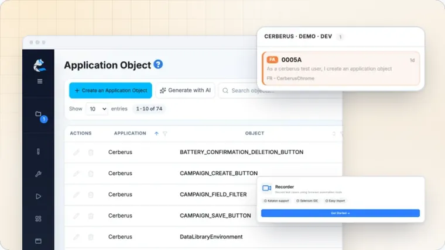Filter the Application column with the funnel
Screen dimensions: 445x250
click(165, 133)
